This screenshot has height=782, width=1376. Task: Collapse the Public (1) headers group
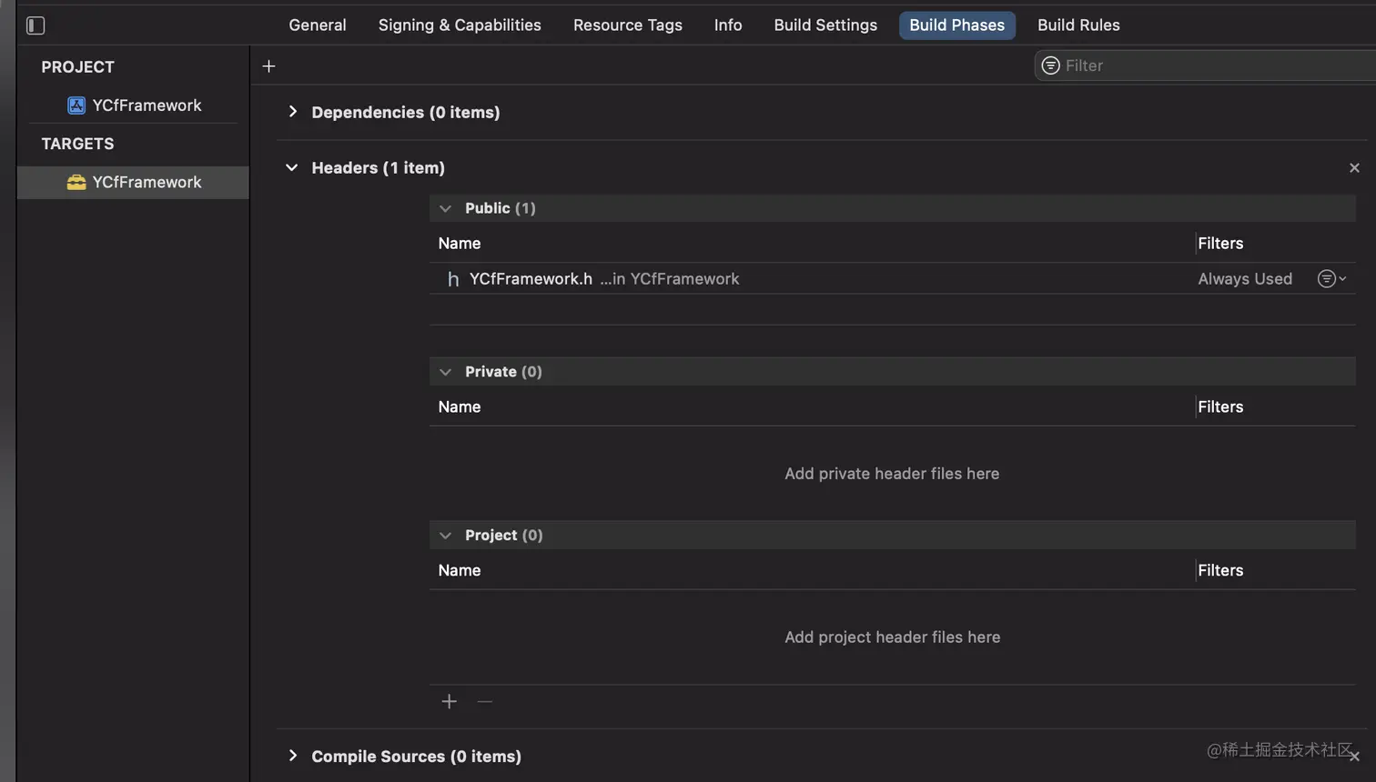445,208
